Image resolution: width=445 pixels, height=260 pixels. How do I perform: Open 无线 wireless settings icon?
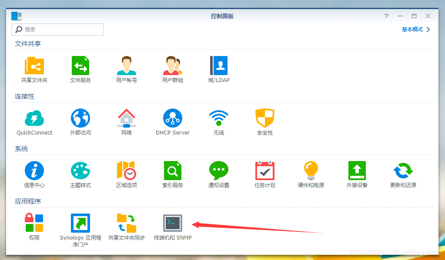tap(218, 118)
